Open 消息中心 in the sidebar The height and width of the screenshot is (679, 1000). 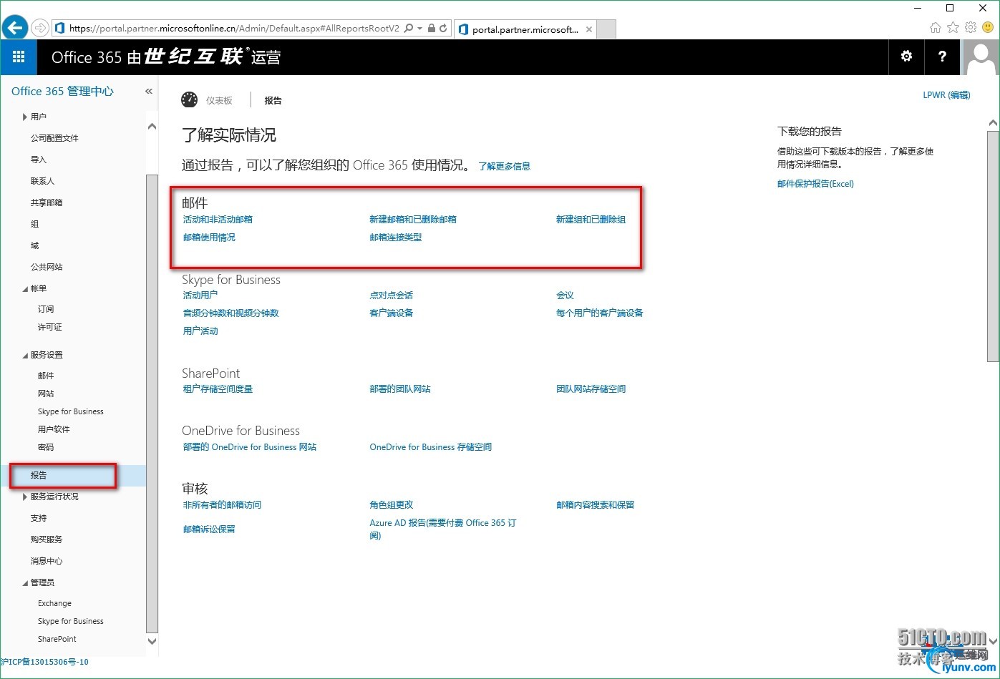tap(47, 561)
